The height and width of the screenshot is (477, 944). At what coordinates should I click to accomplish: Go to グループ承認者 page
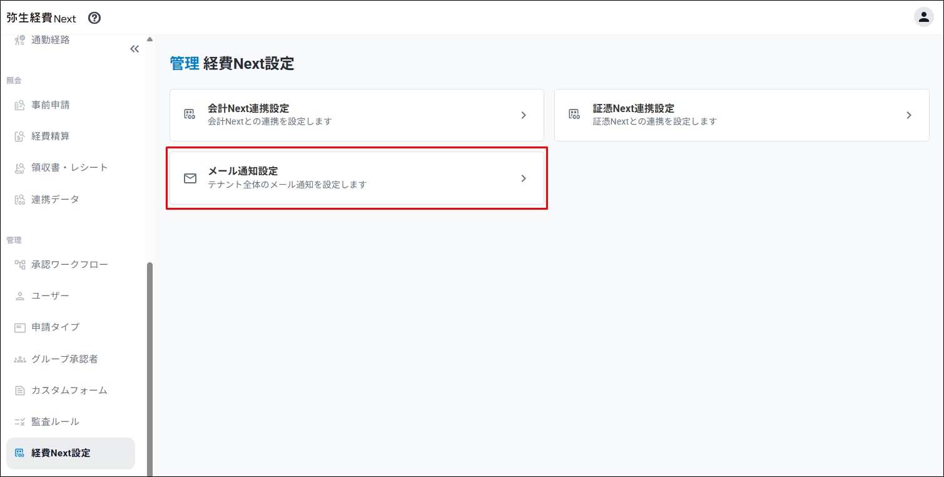coord(64,359)
